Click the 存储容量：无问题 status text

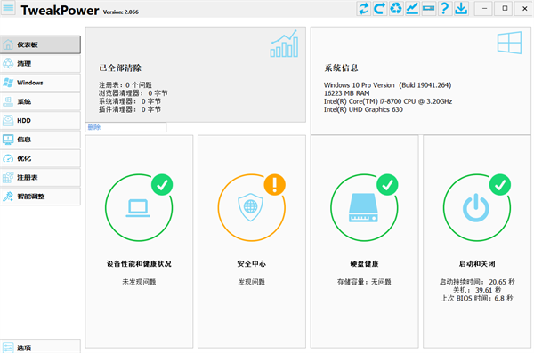364,282
